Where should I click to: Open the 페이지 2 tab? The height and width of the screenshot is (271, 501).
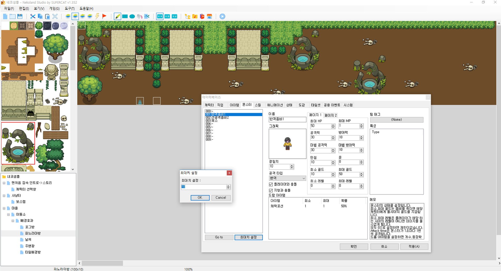coord(331,115)
